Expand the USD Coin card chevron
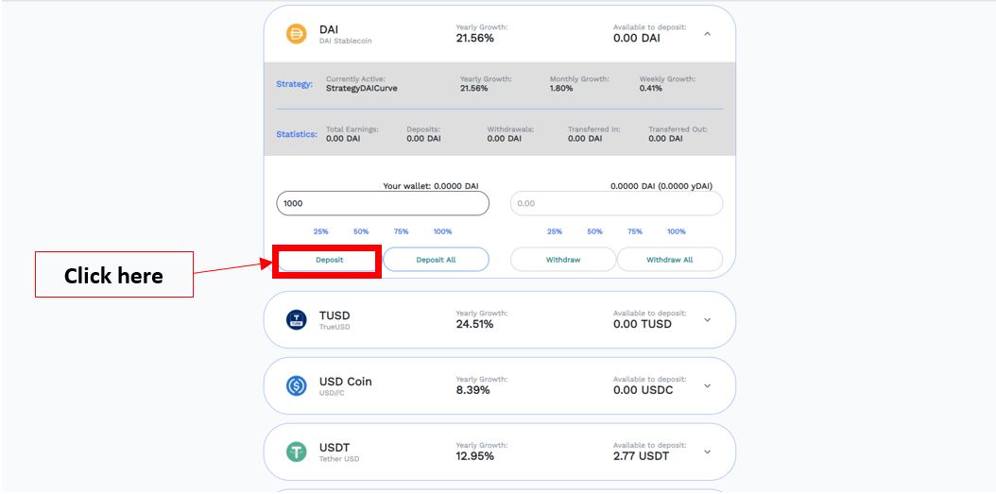 pos(708,386)
